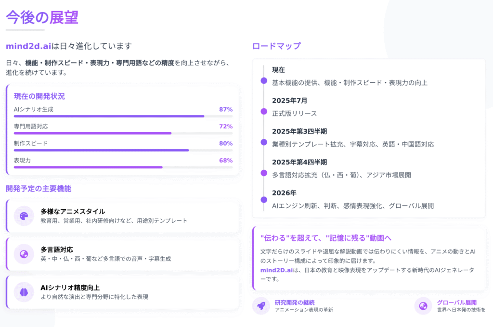This screenshot has width=493, height=327.
Task: Click the 英・中・仏・西・葡 language description
Action: (105, 259)
